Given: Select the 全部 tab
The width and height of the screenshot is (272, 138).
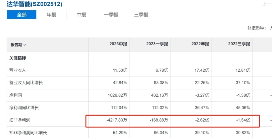Looking at the screenshot, I should click(x=22, y=15).
